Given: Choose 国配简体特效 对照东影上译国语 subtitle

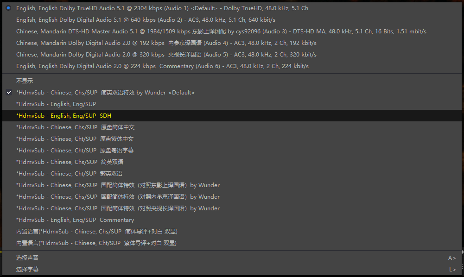Looking at the screenshot, I should point(118,185).
